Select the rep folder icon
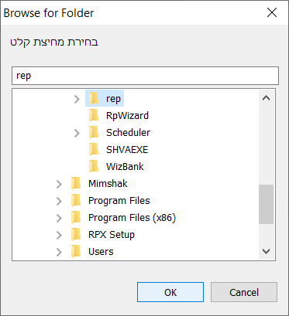 94,98
